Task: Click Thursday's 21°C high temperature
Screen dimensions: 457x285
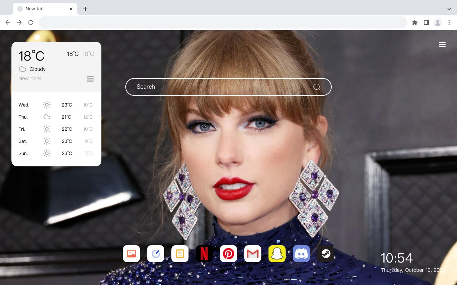Action: click(67, 117)
